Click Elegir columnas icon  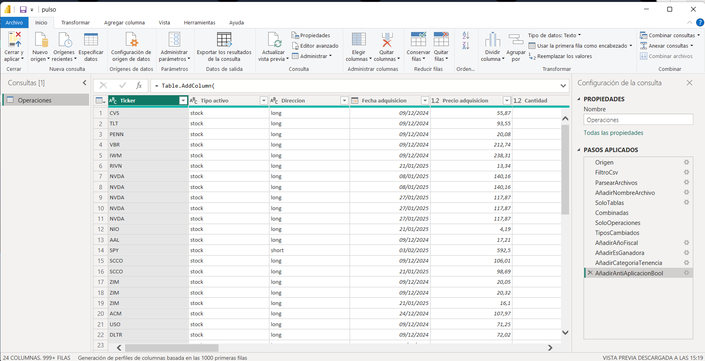point(359,40)
